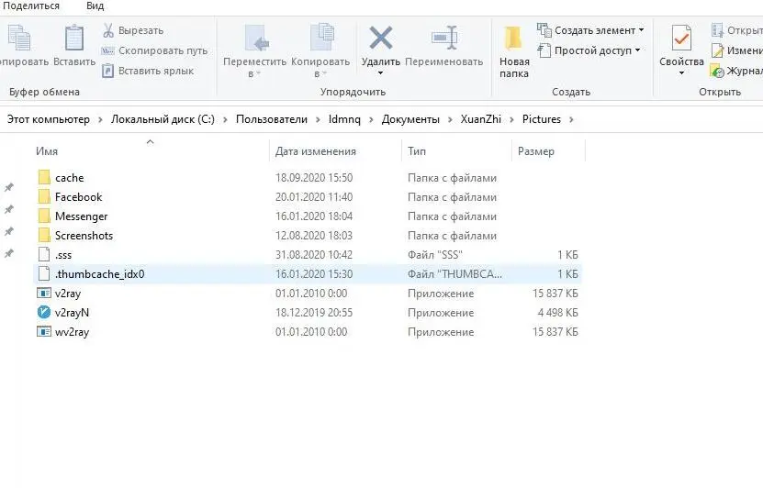Viewport: 763px width, 488px height.
Task: Expand breadcrumb chevron after Pictures
Action: 571,119
